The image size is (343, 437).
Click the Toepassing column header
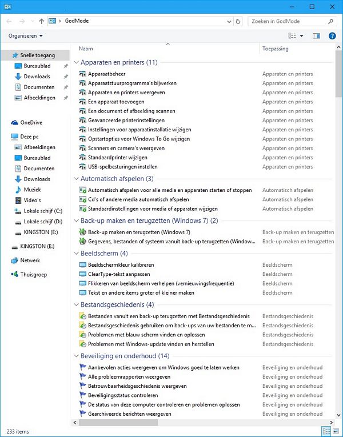[275, 49]
